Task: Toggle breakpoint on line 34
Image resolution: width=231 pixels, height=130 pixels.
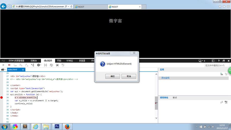Action: point(2,98)
